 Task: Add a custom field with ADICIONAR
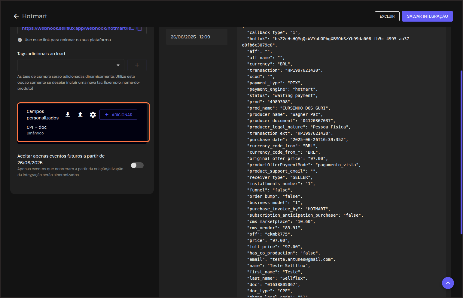click(118, 115)
